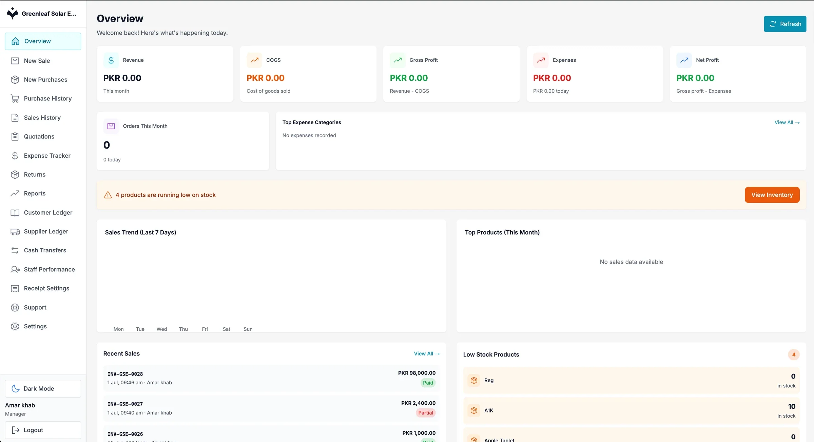The image size is (814, 442).
Task: Toggle Dark Mode
Action: 43,389
